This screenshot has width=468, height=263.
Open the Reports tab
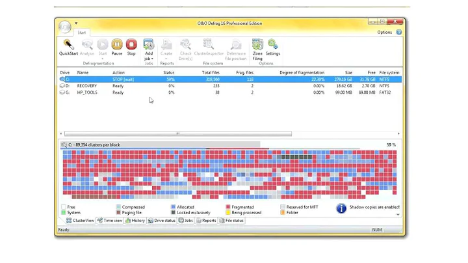click(x=206, y=221)
